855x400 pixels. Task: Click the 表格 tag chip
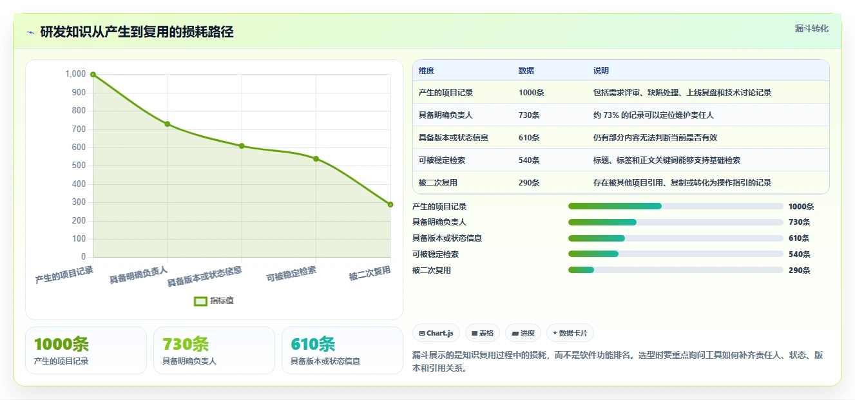(483, 333)
